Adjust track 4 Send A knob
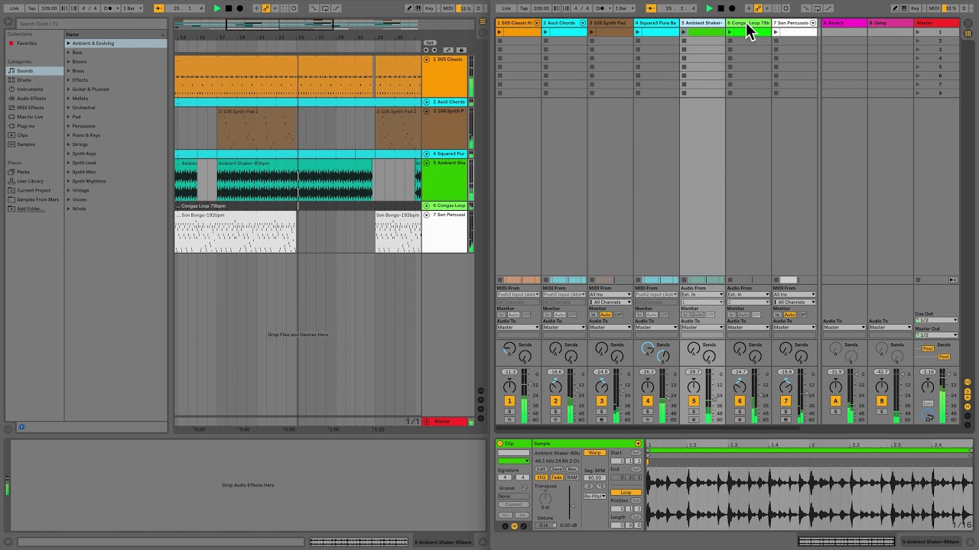Screen dimensions: 979x550 648,349
